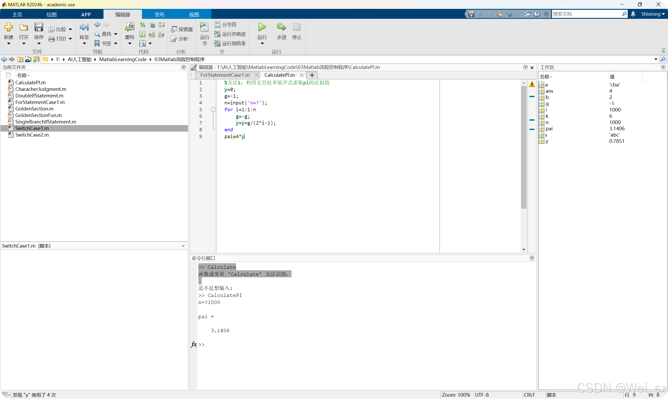Click the Save (保存) icon
This screenshot has width=668, height=399.
pos(39,27)
